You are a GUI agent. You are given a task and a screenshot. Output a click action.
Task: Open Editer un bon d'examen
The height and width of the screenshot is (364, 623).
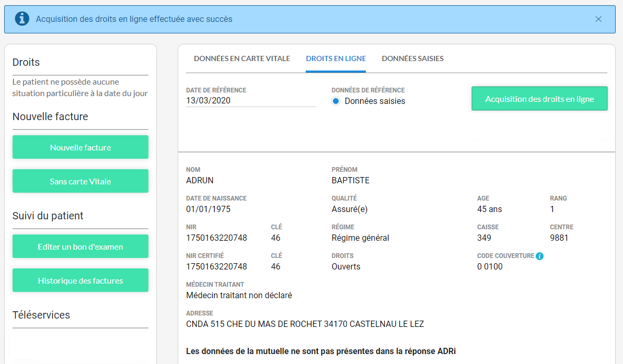(x=80, y=246)
